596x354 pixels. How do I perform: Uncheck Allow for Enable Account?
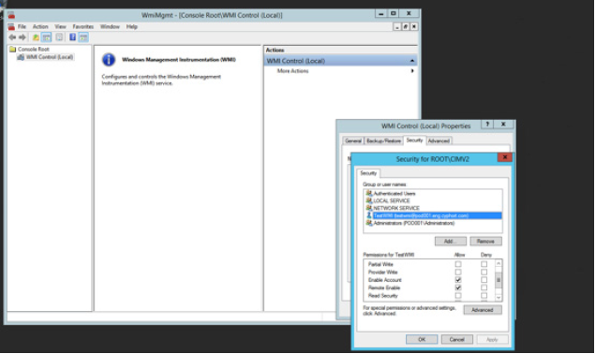coord(458,280)
